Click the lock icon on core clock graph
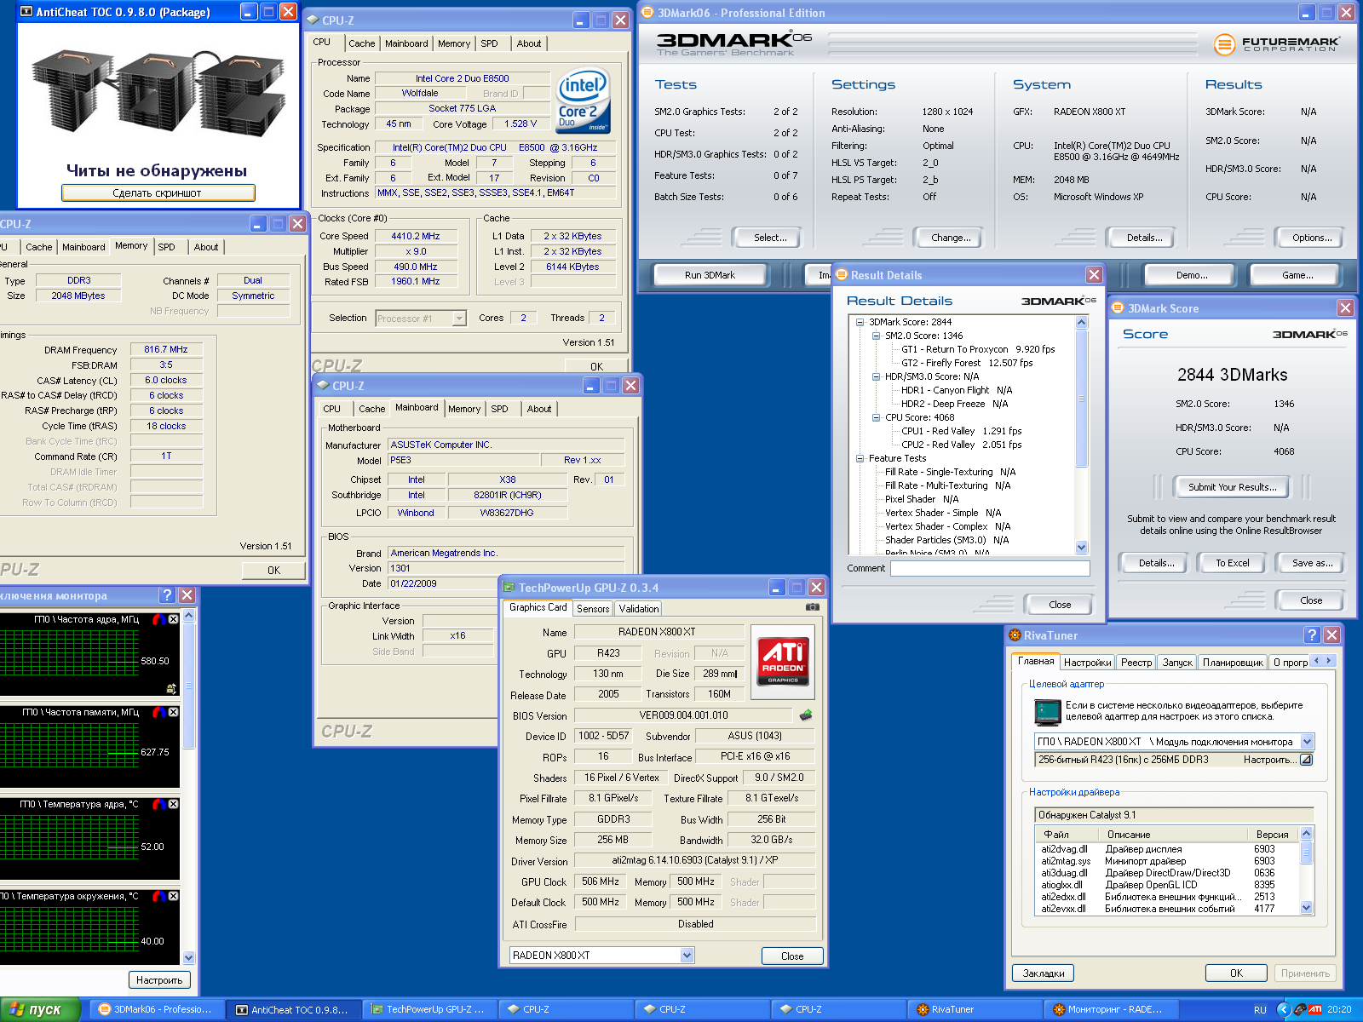 171,688
